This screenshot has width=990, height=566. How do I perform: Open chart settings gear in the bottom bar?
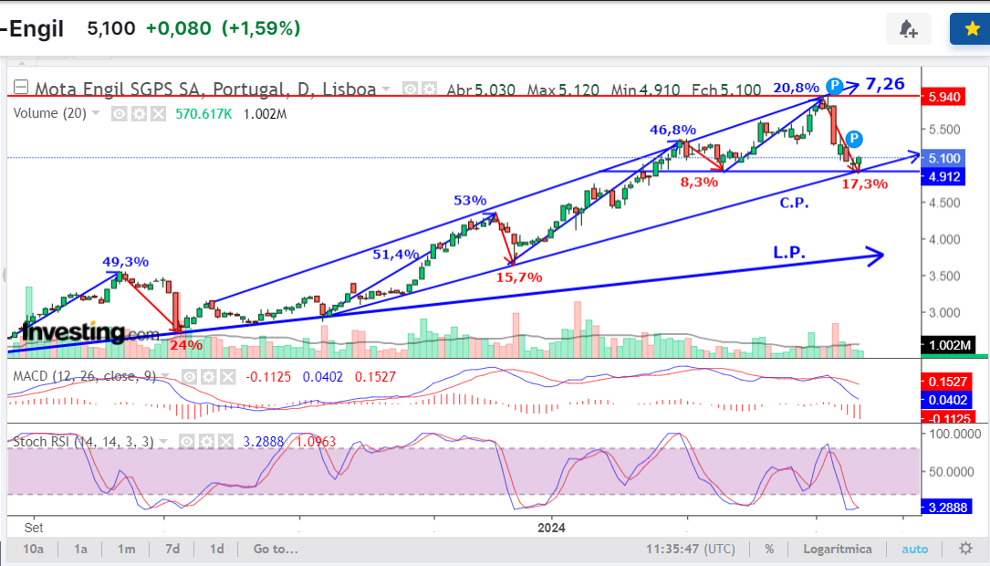[965, 549]
